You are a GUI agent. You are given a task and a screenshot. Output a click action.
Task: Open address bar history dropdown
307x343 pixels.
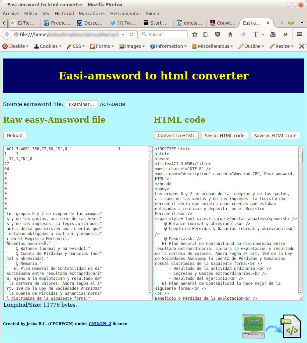[123, 35]
